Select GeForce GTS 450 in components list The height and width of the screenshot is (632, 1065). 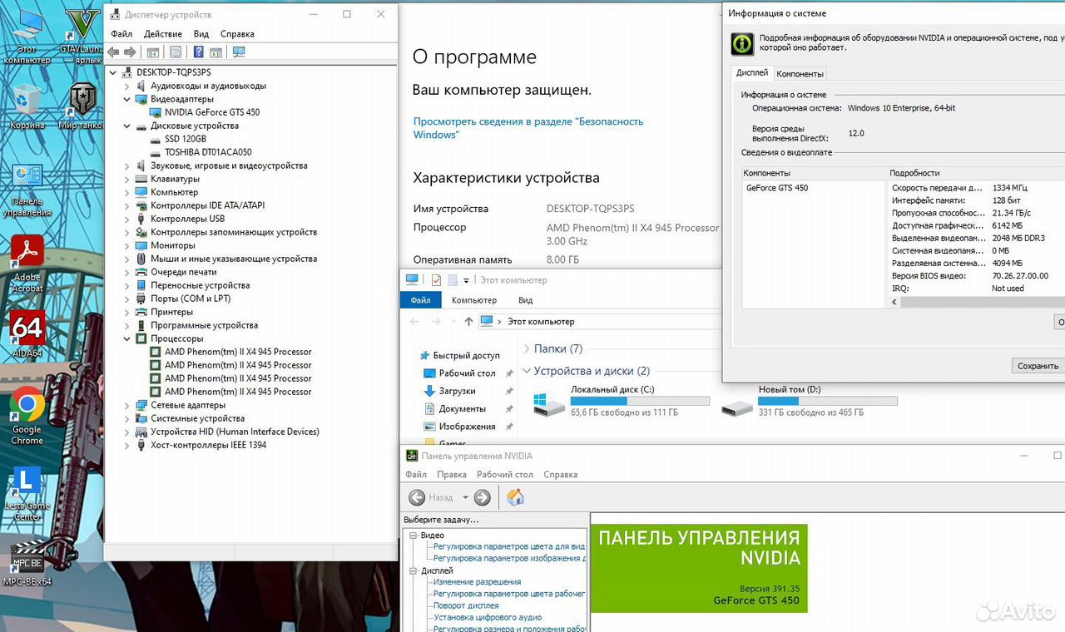tap(777, 188)
